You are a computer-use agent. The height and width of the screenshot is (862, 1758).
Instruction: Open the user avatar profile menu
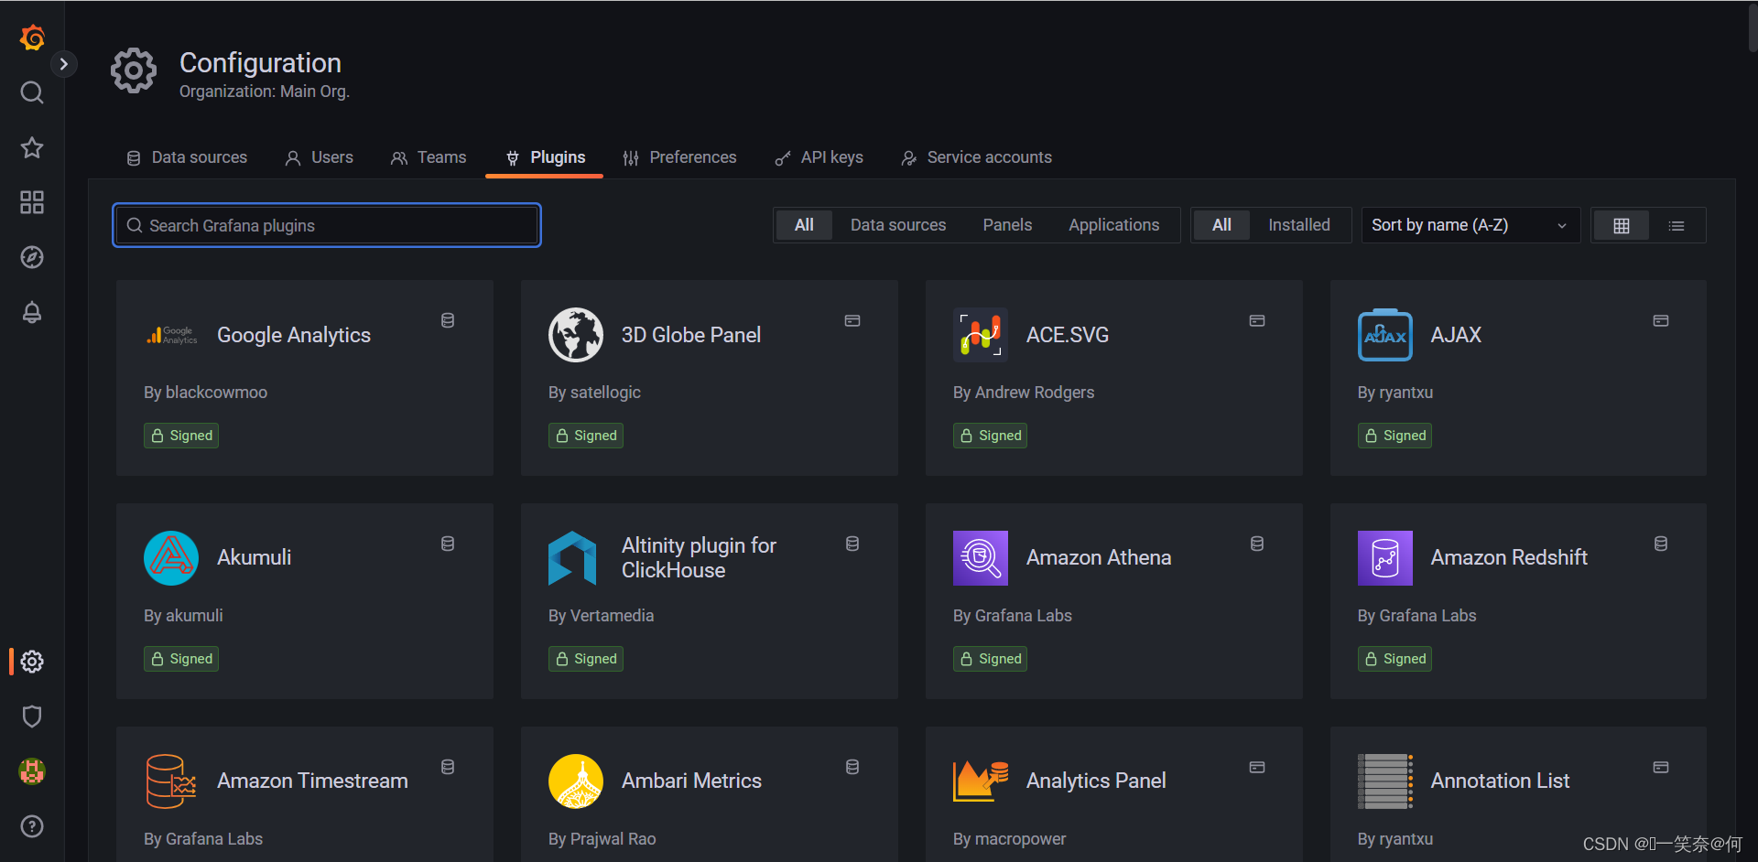[x=32, y=771]
